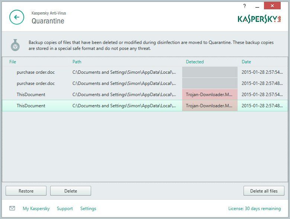Sort by the Path column header
Image resolution: width=290 pixels, height=219 pixels.
coord(77,62)
